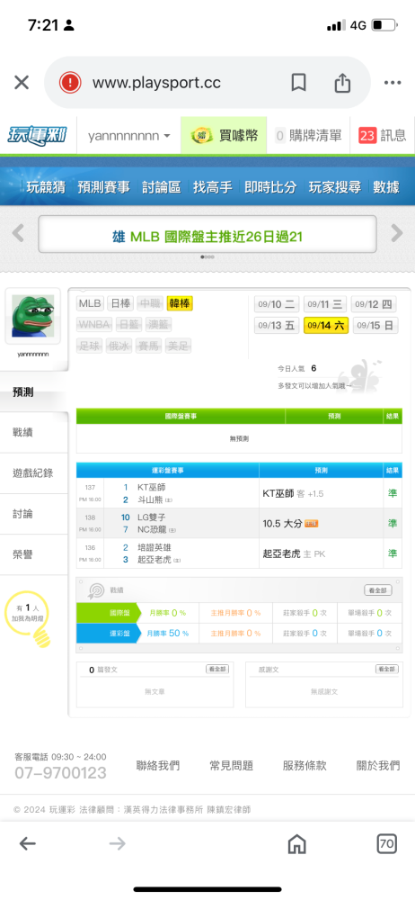Tap the browser bookmark icon

[x=298, y=83]
